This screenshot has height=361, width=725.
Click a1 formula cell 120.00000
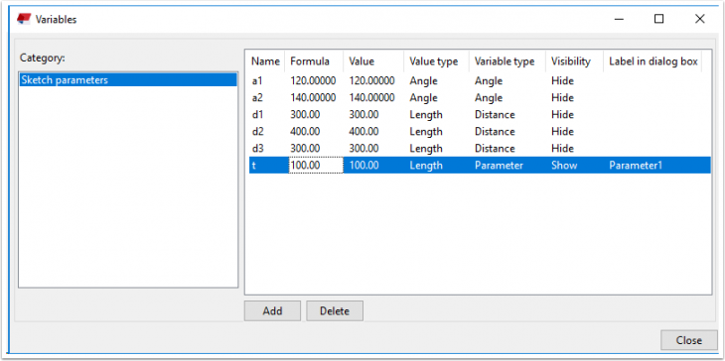(313, 80)
